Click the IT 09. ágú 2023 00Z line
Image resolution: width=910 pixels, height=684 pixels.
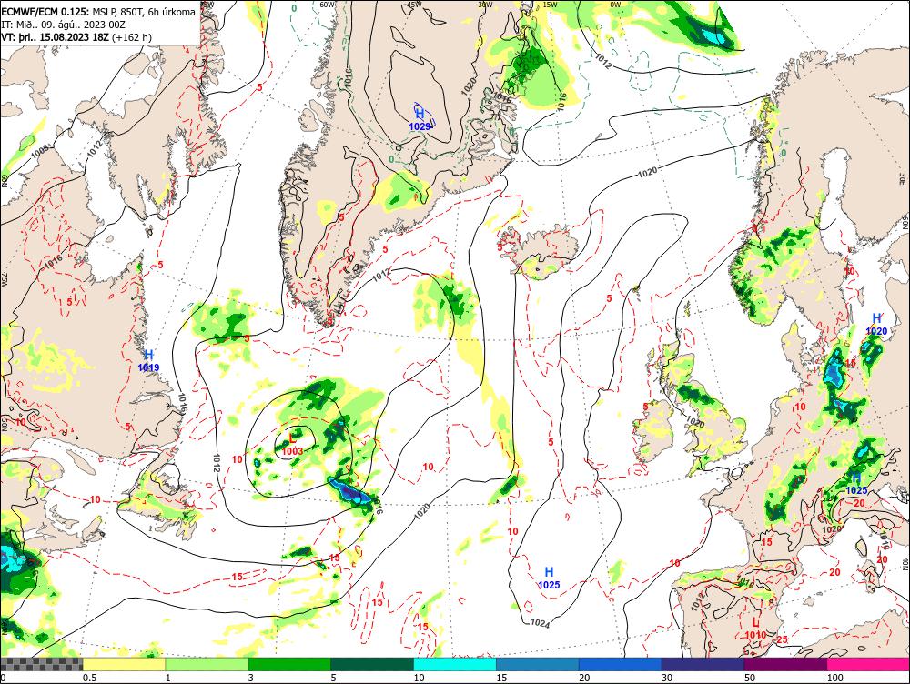(64, 25)
